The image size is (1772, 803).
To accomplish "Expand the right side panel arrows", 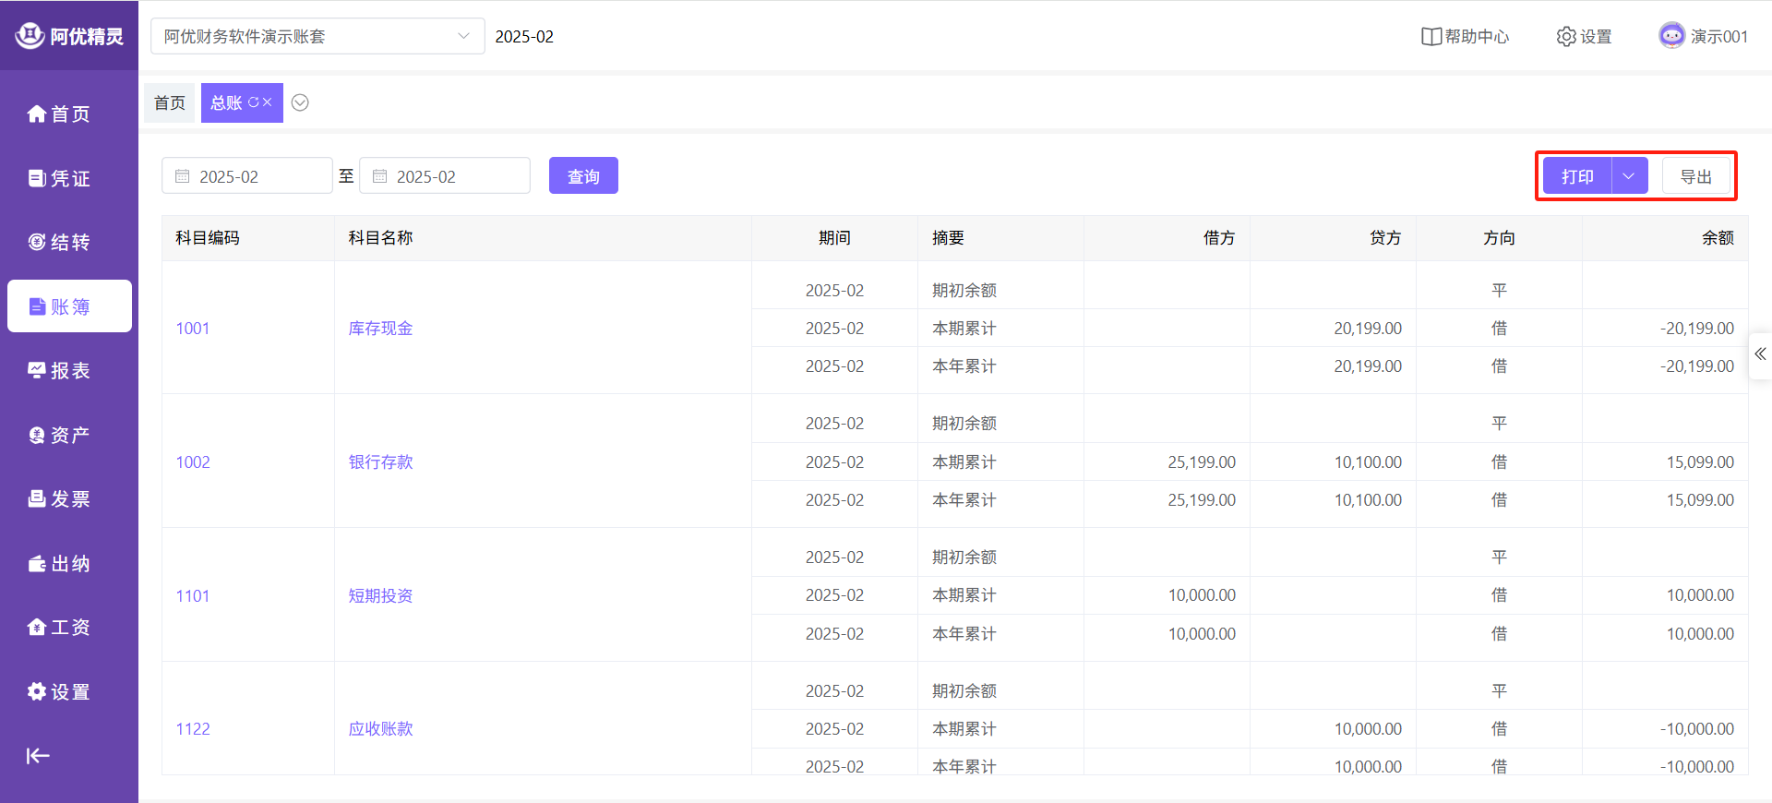I will (1760, 354).
